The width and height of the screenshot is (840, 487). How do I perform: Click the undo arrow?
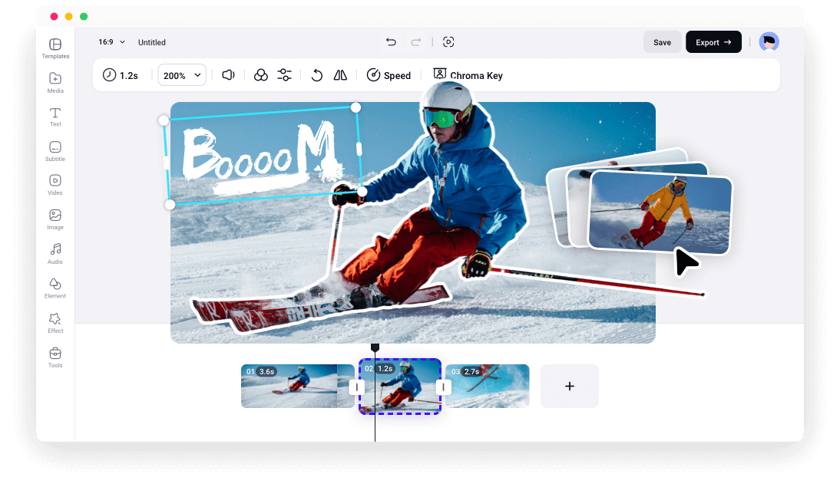coord(391,41)
